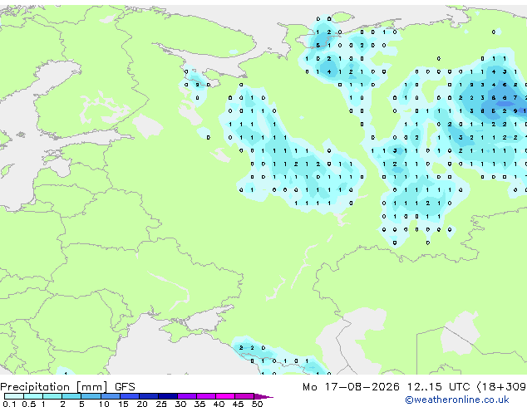Viewport: 527px width, 407px height.
Task: Click the "10" legend scale label
Action: pos(104,404)
